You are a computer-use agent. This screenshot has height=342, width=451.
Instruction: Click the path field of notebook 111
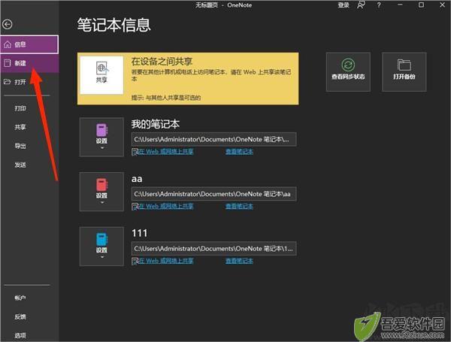[213, 249]
